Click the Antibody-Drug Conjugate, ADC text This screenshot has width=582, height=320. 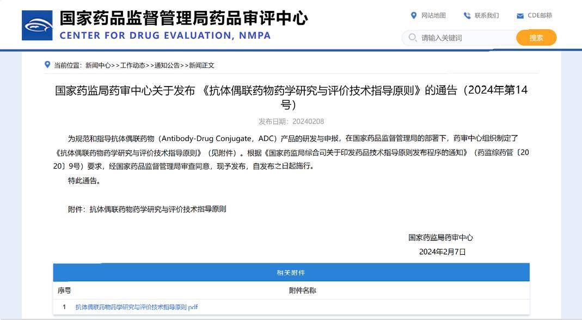click(x=217, y=138)
